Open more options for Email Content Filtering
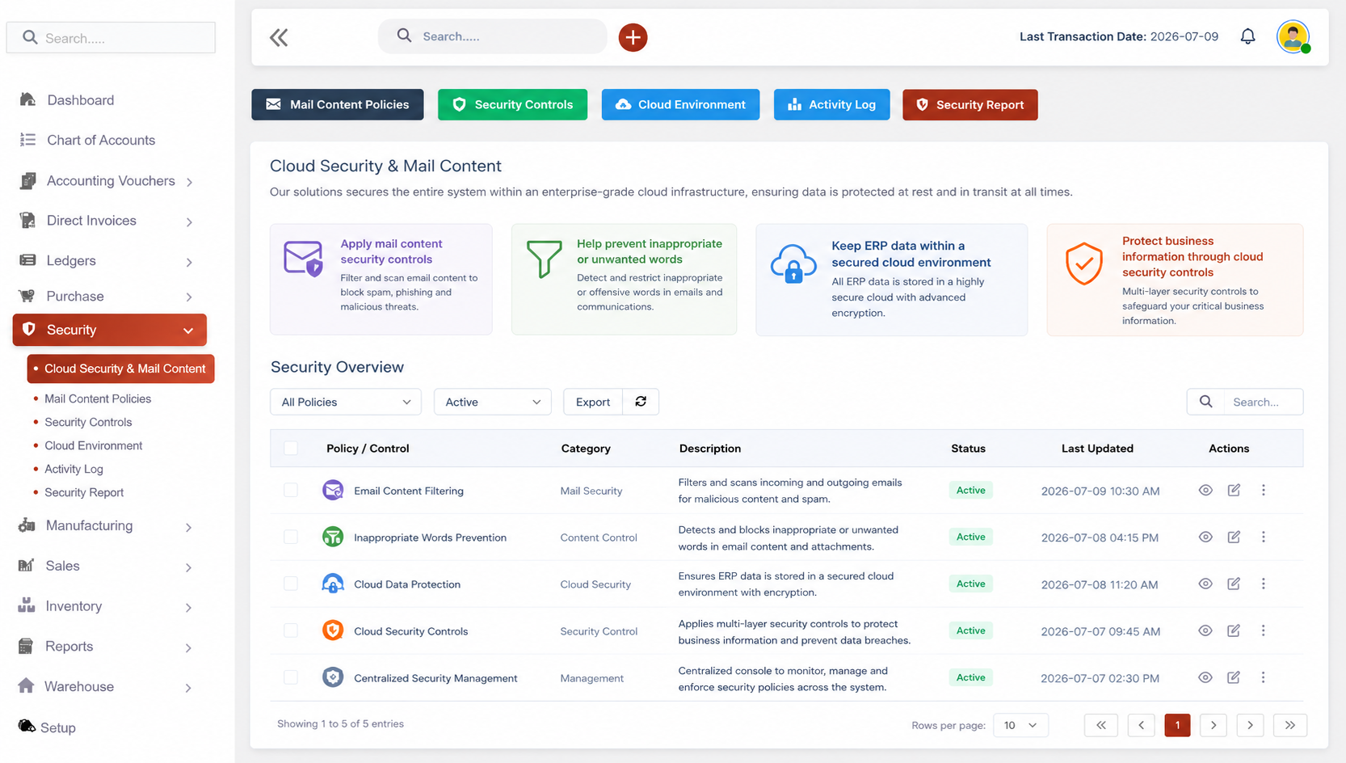 pos(1264,490)
